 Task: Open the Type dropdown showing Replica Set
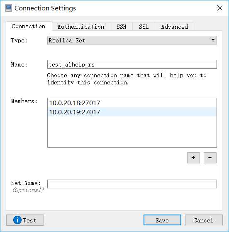click(x=132, y=40)
